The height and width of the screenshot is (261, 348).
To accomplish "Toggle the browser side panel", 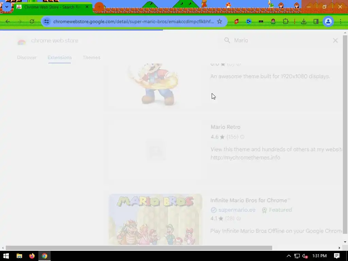I will 316,21.
